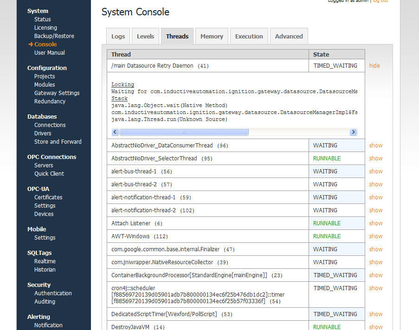Click the Locking heading in thread details
The width and height of the screenshot is (419, 330).
[122, 84]
